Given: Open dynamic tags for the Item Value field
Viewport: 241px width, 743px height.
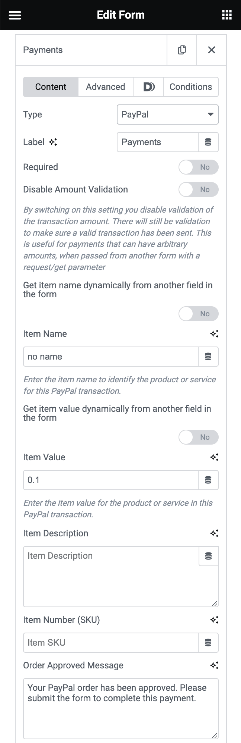Looking at the screenshot, I should coord(208,480).
